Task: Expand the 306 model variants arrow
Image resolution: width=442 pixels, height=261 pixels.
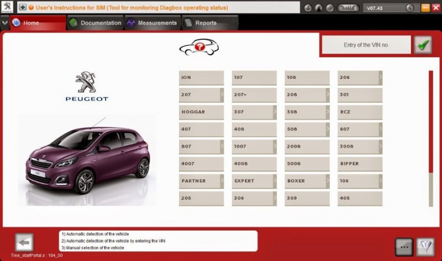Action: [275, 198]
